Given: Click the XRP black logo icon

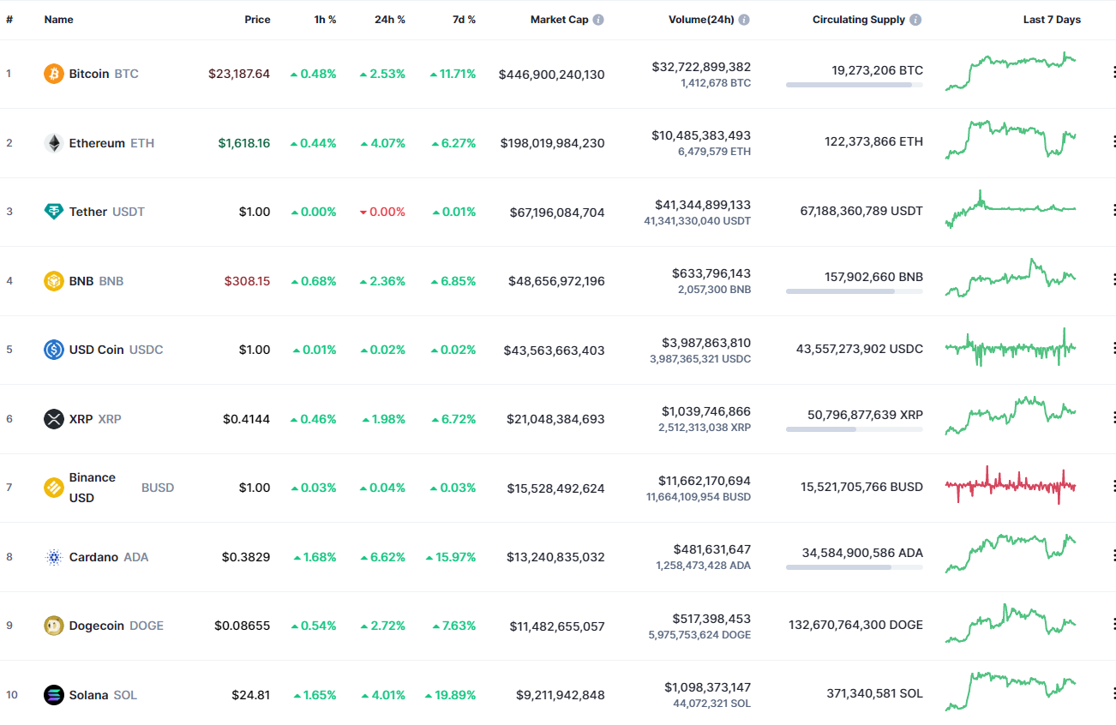Looking at the screenshot, I should point(53,418).
